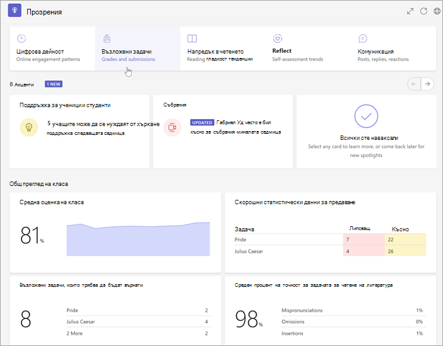Open the Средна оценка на класа card
Image resolution: width=443 pixels, height=346 pixels.
(x=115, y=233)
